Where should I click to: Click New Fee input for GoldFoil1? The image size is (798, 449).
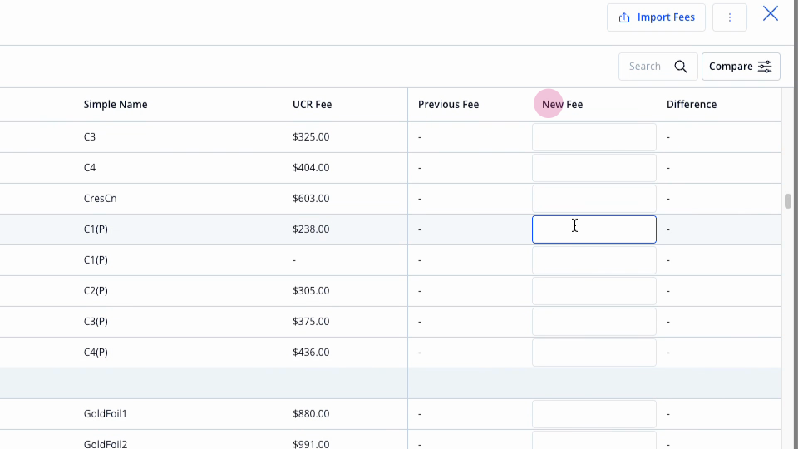click(x=594, y=414)
